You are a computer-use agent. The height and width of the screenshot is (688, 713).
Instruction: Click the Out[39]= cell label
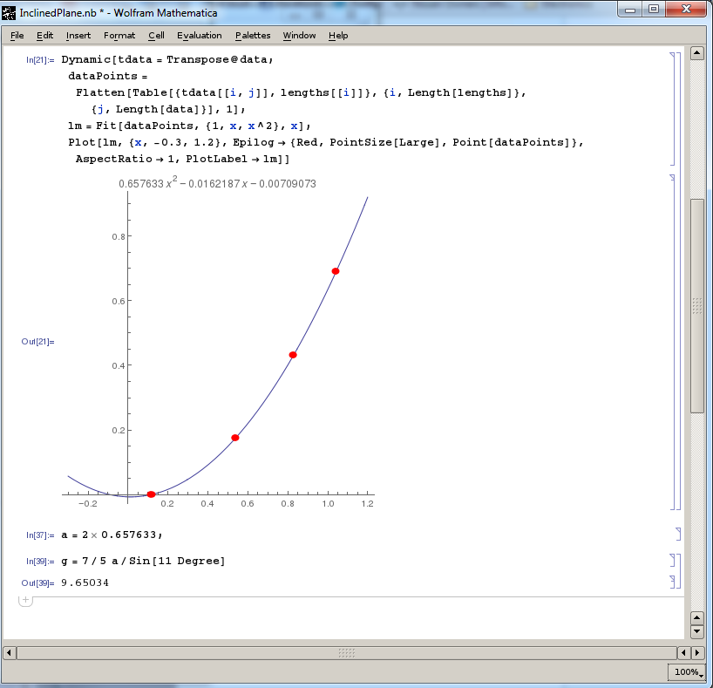[x=37, y=582]
